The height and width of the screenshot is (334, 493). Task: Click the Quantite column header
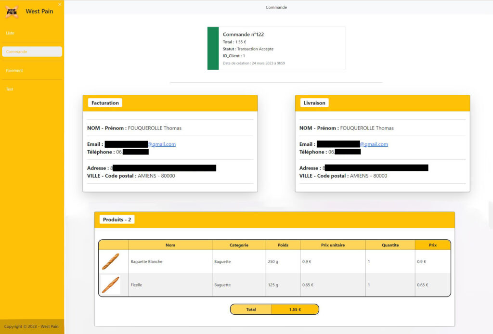pyautogui.click(x=390, y=245)
